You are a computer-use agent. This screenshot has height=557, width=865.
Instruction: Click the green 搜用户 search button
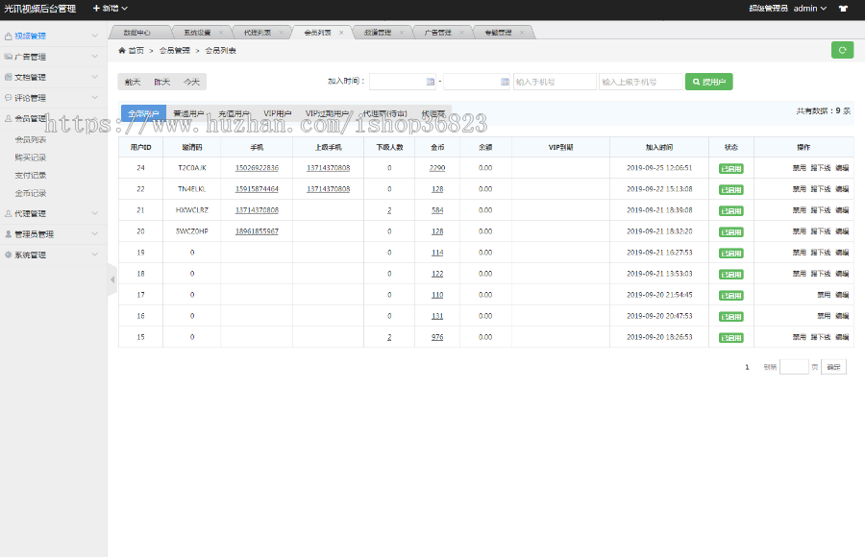tap(708, 83)
